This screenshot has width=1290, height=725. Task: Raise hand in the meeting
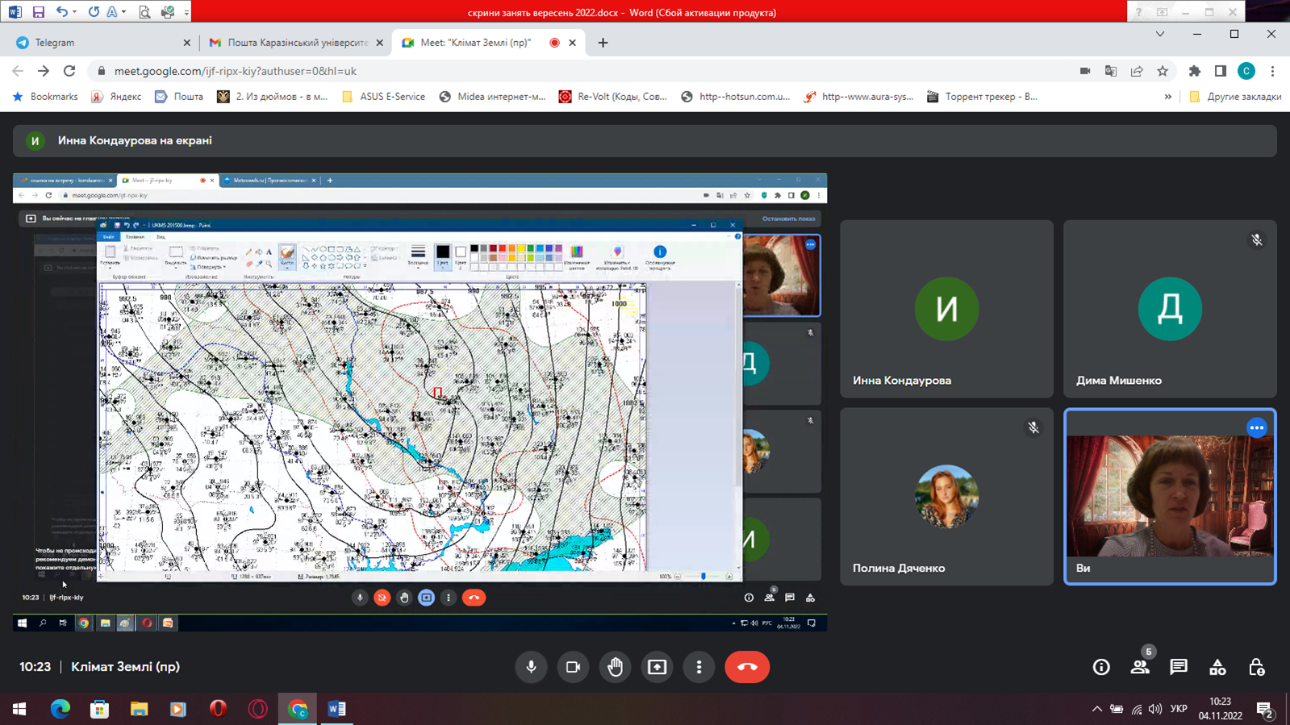616,667
